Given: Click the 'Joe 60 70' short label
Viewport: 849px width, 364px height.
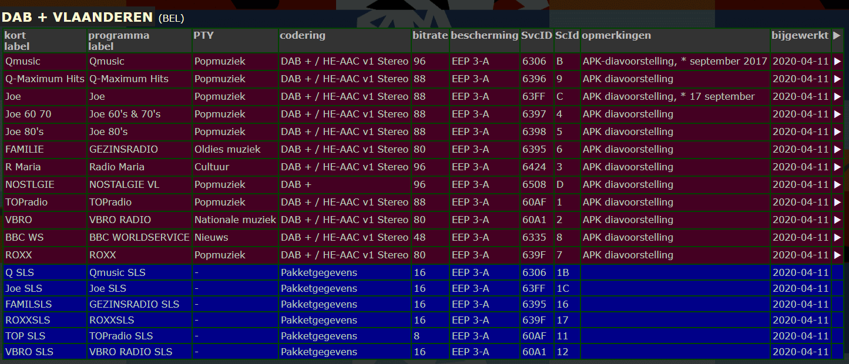Looking at the screenshot, I should [28, 114].
